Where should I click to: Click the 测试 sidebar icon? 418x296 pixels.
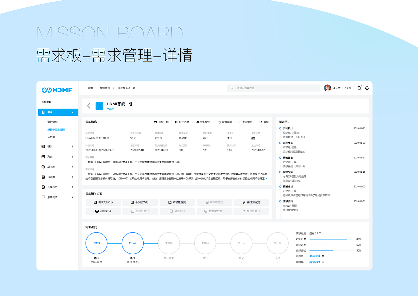pyautogui.click(x=43, y=157)
